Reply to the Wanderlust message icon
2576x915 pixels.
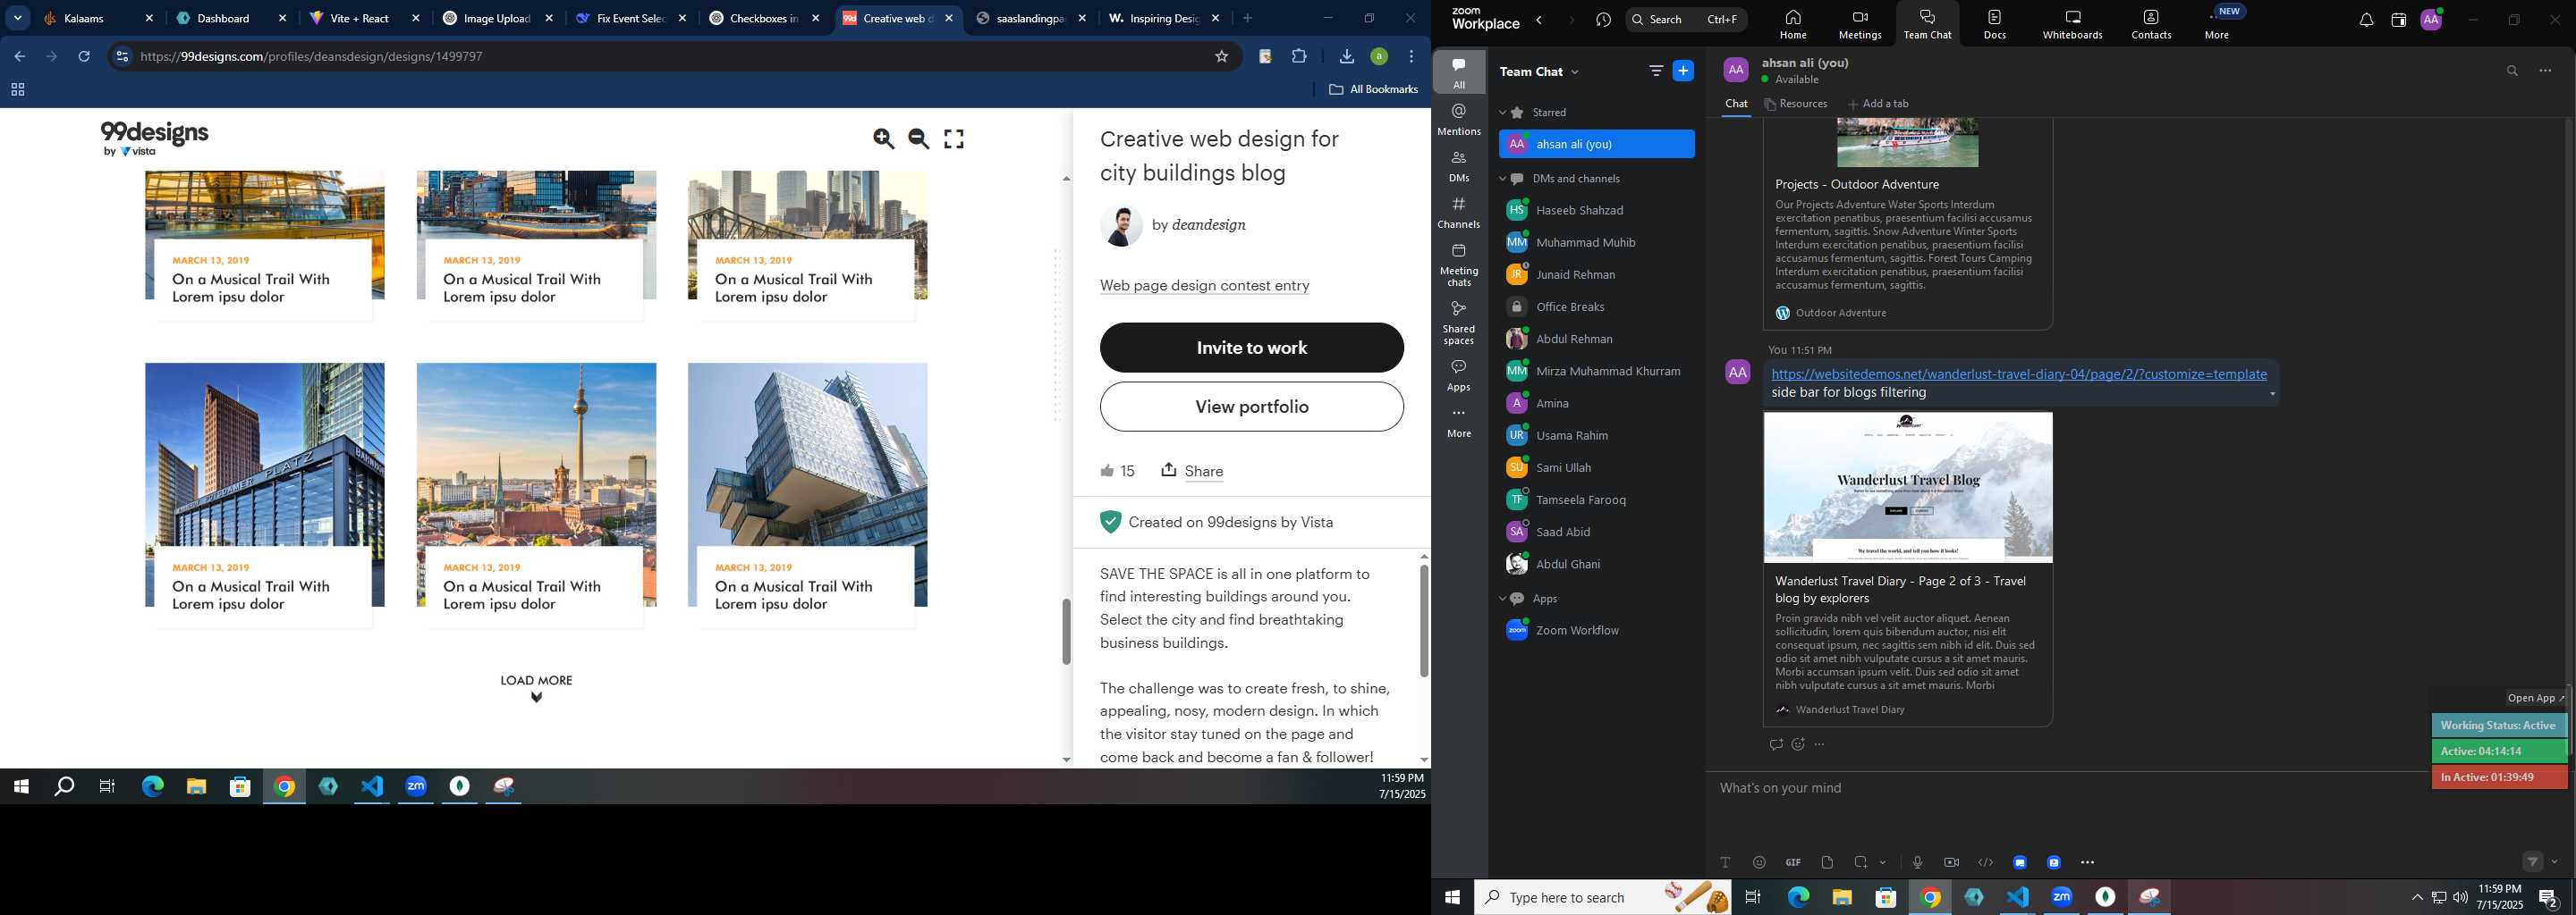pos(1775,744)
